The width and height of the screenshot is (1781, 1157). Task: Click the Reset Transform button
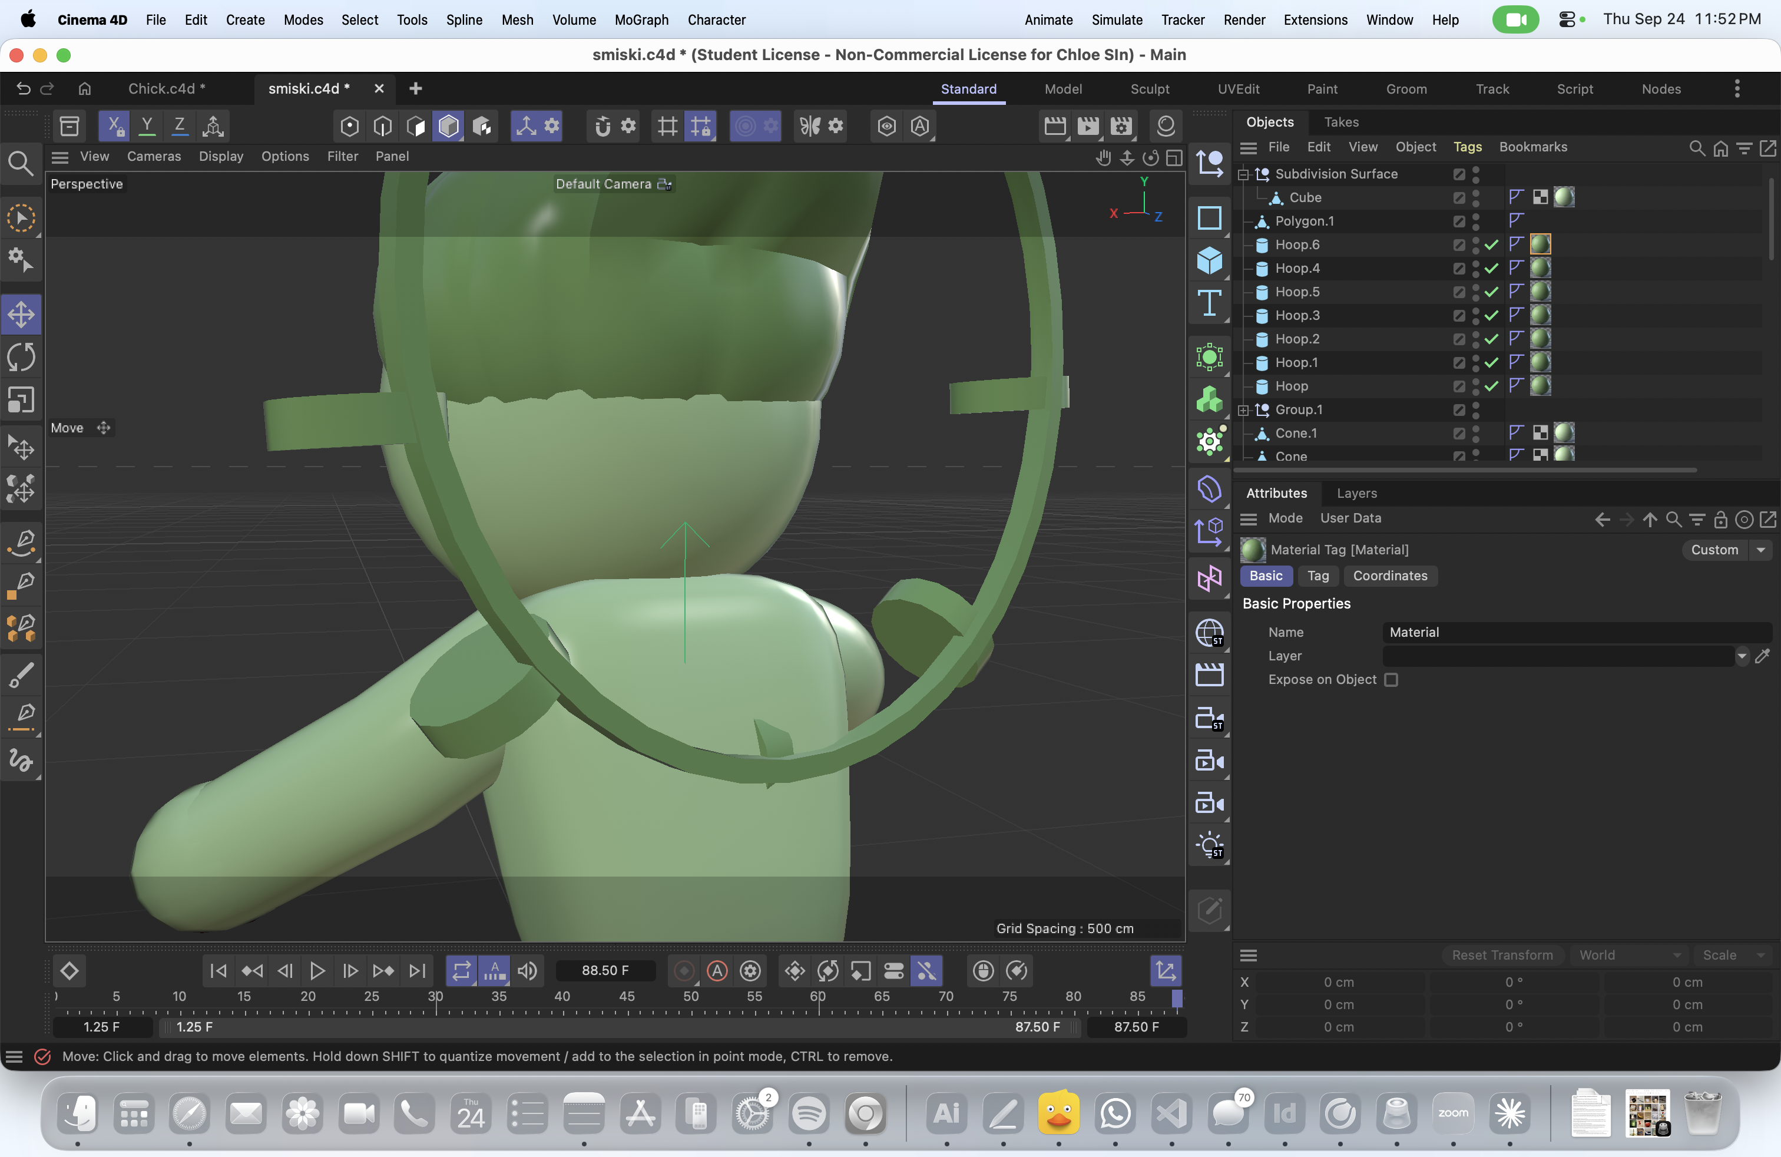[x=1502, y=955]
